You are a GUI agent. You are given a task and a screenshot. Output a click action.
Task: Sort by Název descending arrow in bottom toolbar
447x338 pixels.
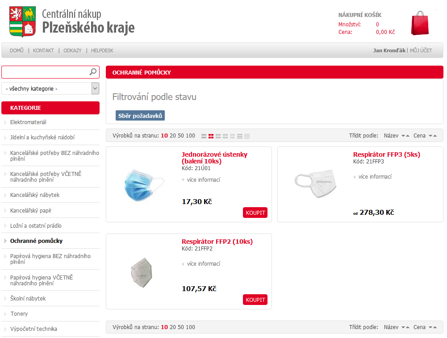point(403,327)
